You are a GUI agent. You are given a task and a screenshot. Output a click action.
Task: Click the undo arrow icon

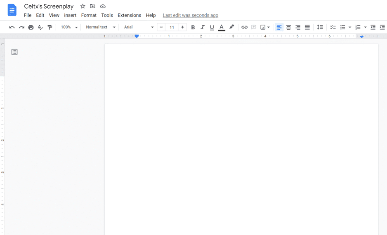(x=12, y=27)
